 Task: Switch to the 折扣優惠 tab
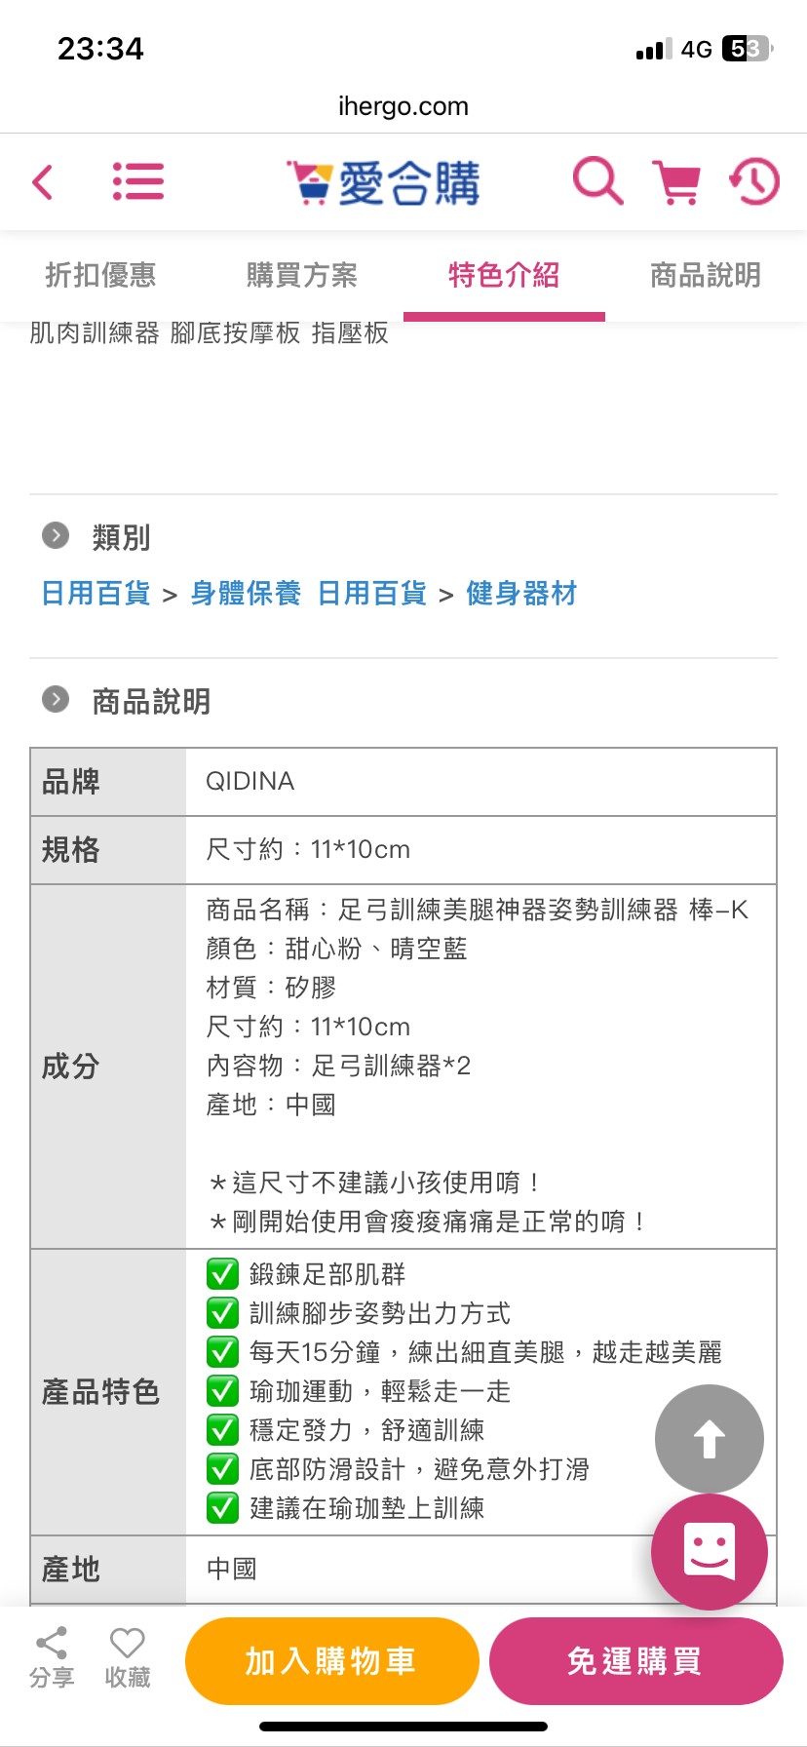tap(100, 275)
